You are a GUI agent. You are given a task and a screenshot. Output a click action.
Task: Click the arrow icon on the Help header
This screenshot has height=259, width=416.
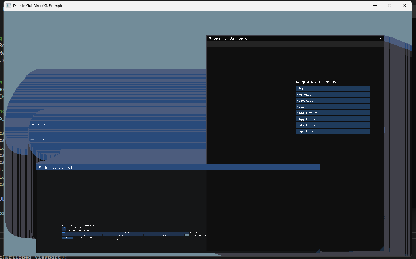[x=297, y=88]
